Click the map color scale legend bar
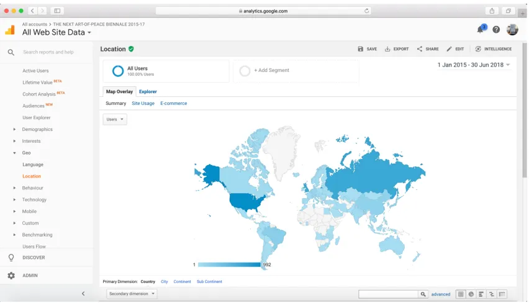 tap(229, 265)
